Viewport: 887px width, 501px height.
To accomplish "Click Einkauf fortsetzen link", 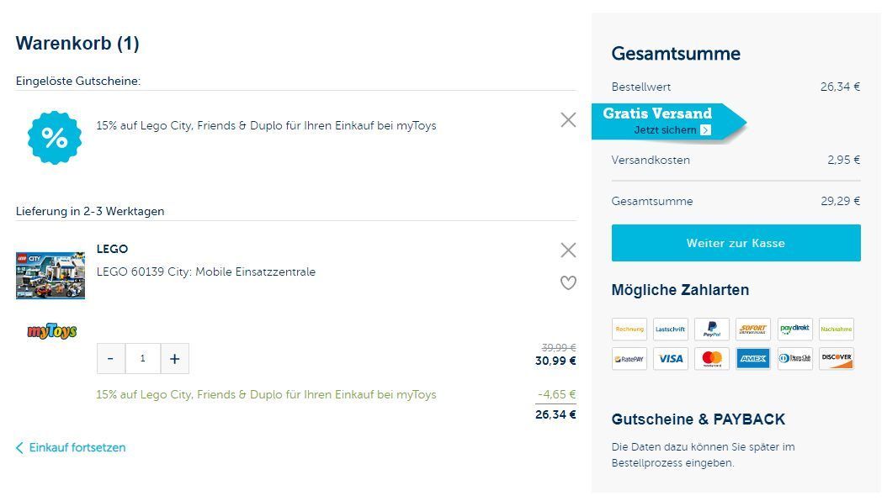I will pyautogui.click(x=77, y=447).
